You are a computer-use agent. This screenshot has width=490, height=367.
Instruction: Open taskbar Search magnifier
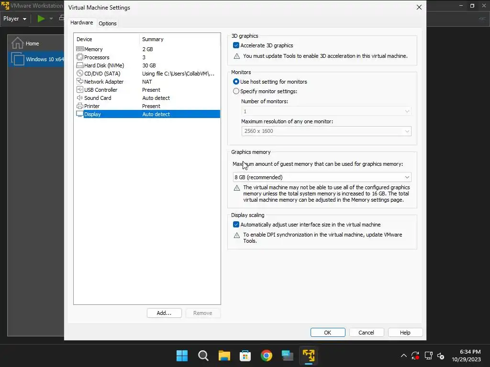(203, 356)
